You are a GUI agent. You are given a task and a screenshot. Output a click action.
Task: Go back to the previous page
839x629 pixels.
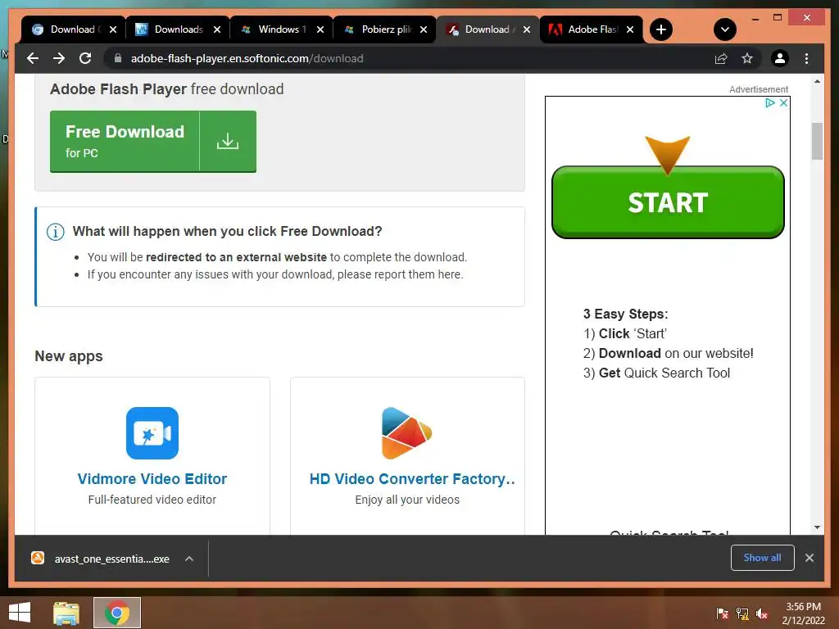pos(33,58)
